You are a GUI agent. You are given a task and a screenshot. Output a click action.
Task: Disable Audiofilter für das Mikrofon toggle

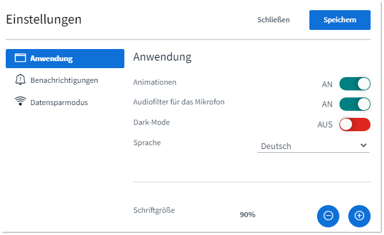tap(355, 104)
